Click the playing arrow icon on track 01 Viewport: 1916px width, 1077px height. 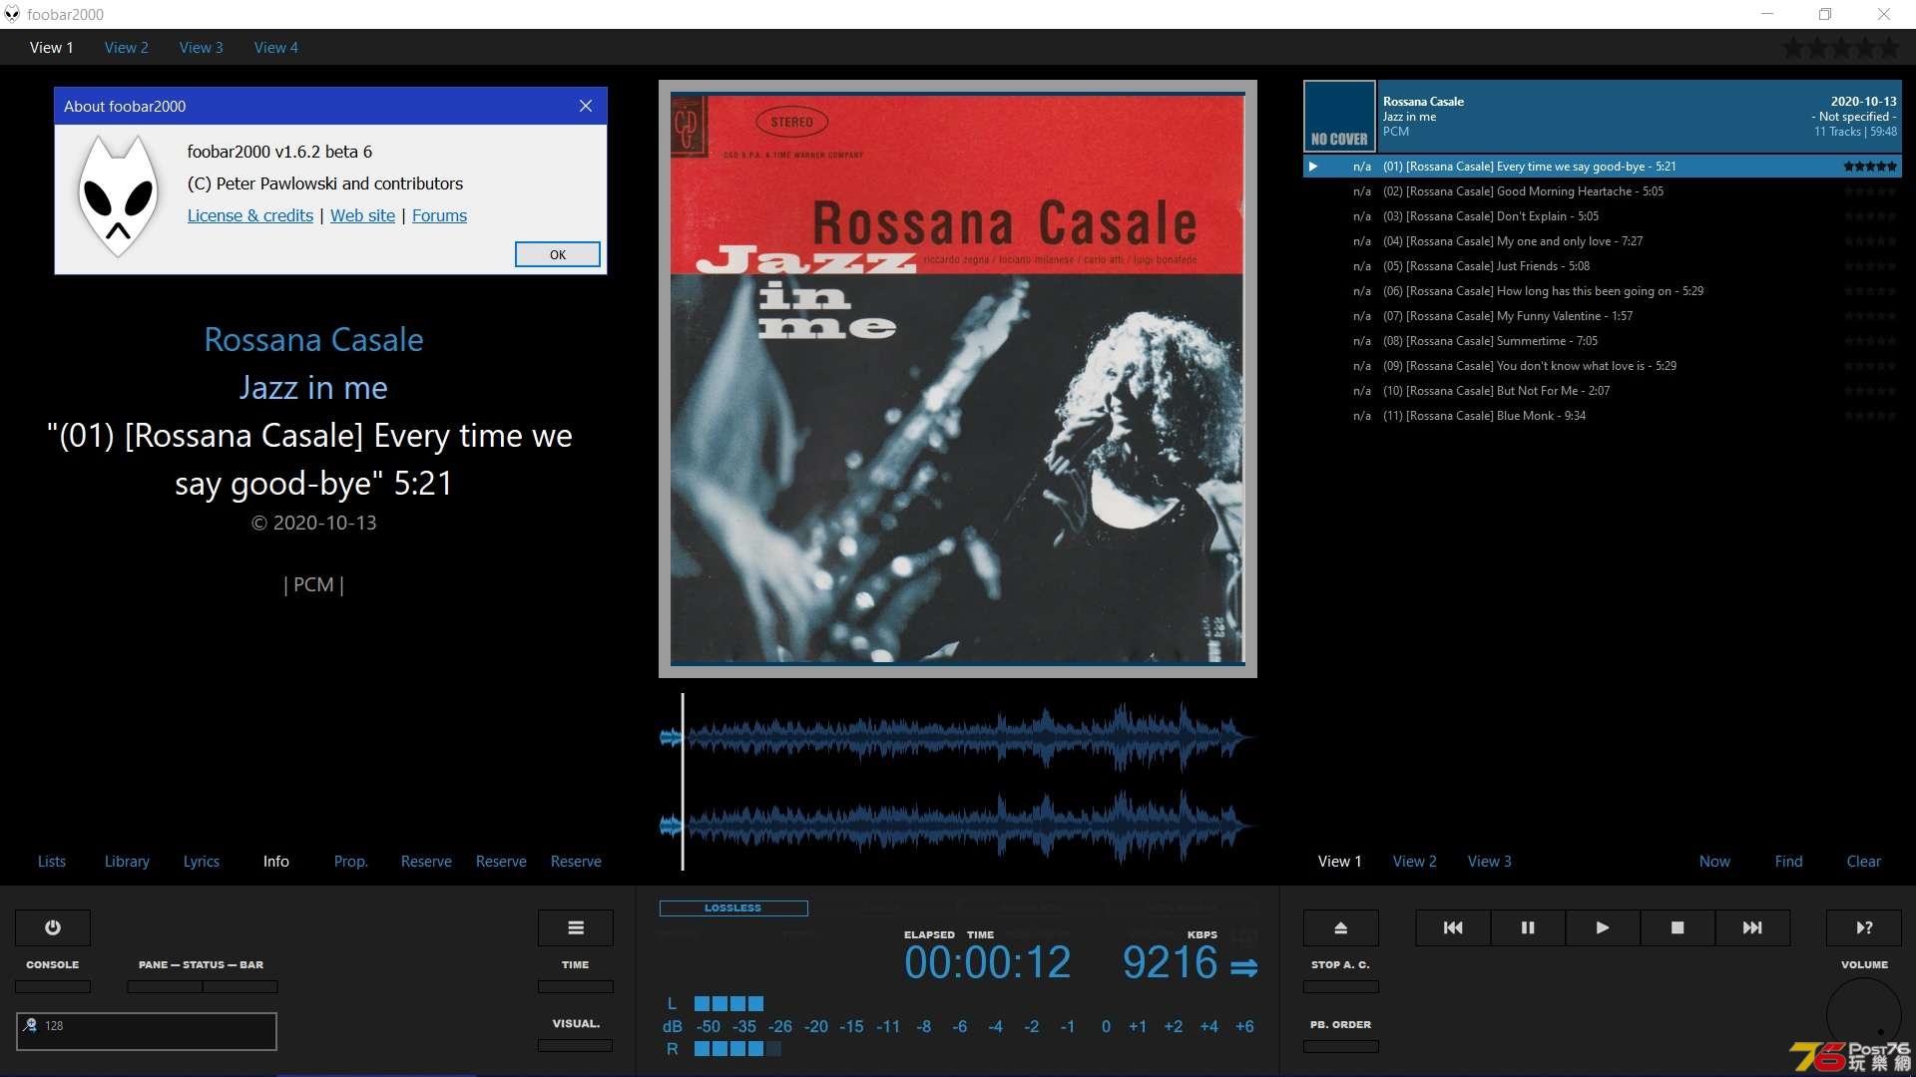tap(1313, 167)
